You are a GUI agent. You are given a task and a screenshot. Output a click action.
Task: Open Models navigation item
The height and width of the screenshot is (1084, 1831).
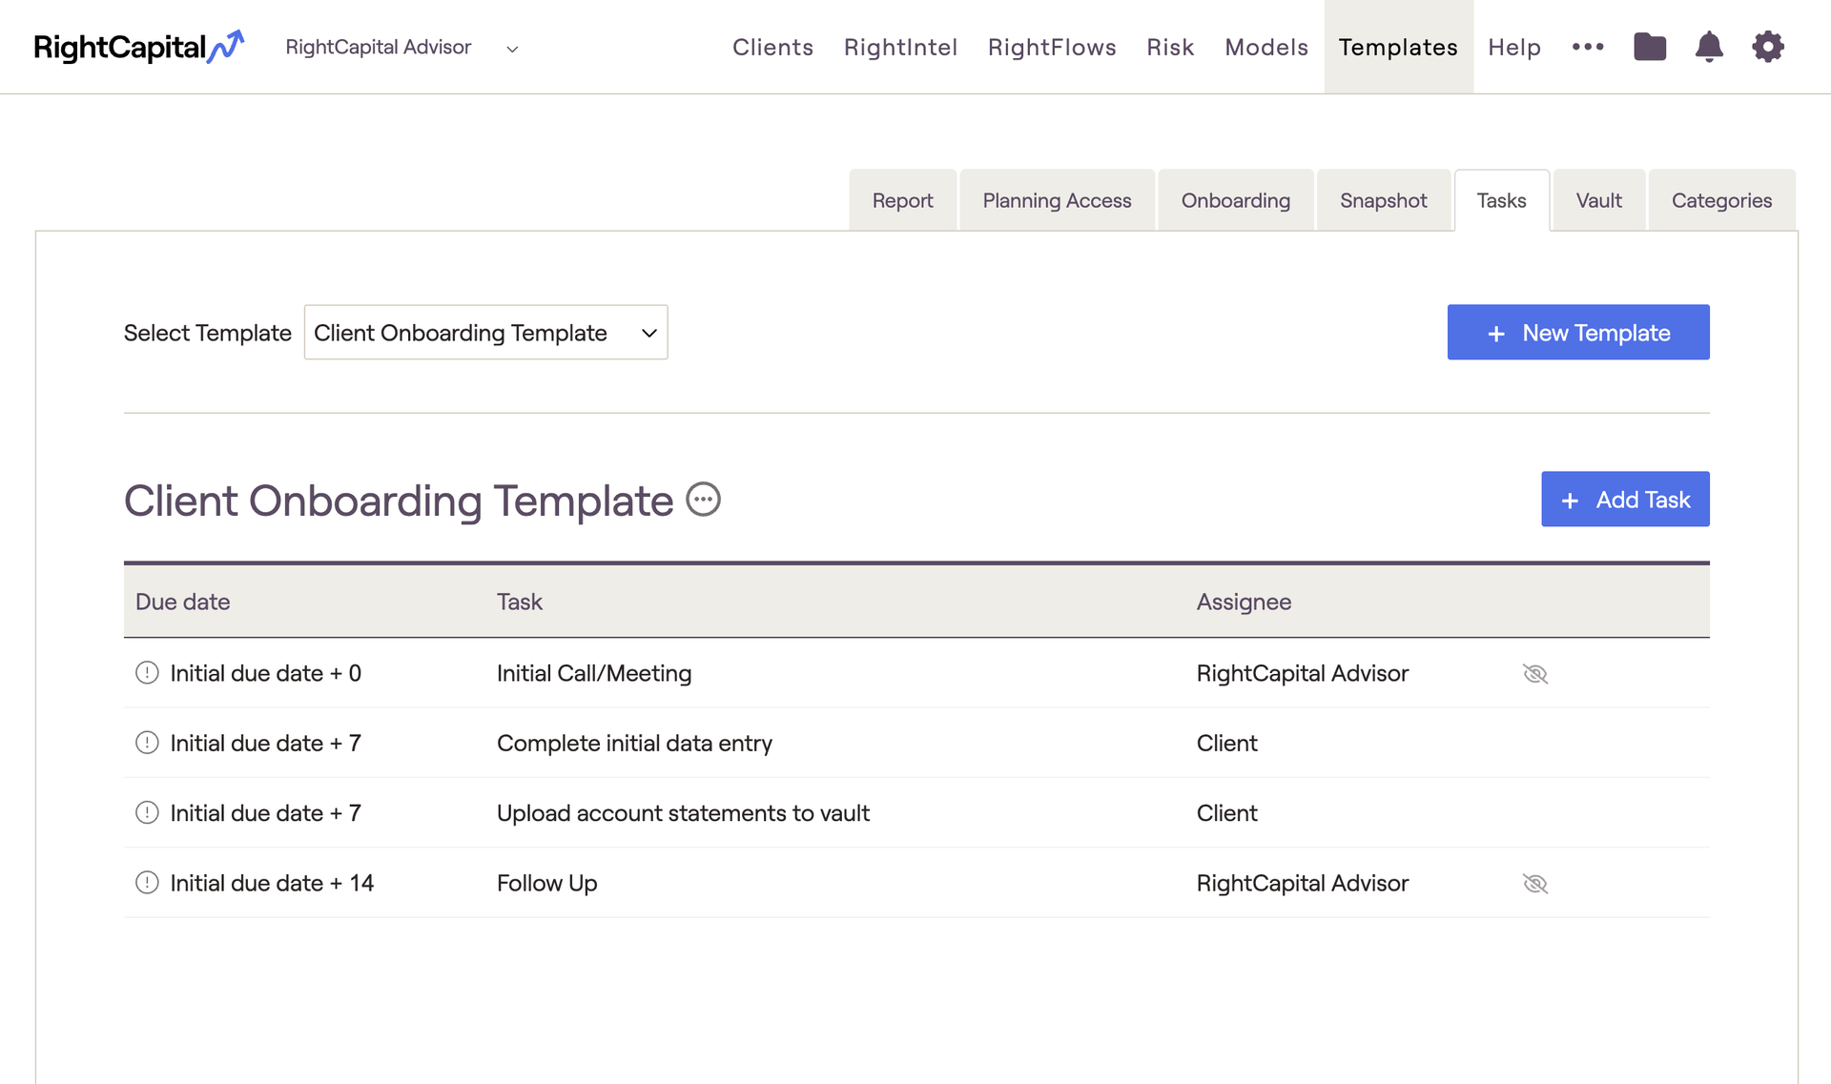tap(1266, 48)
